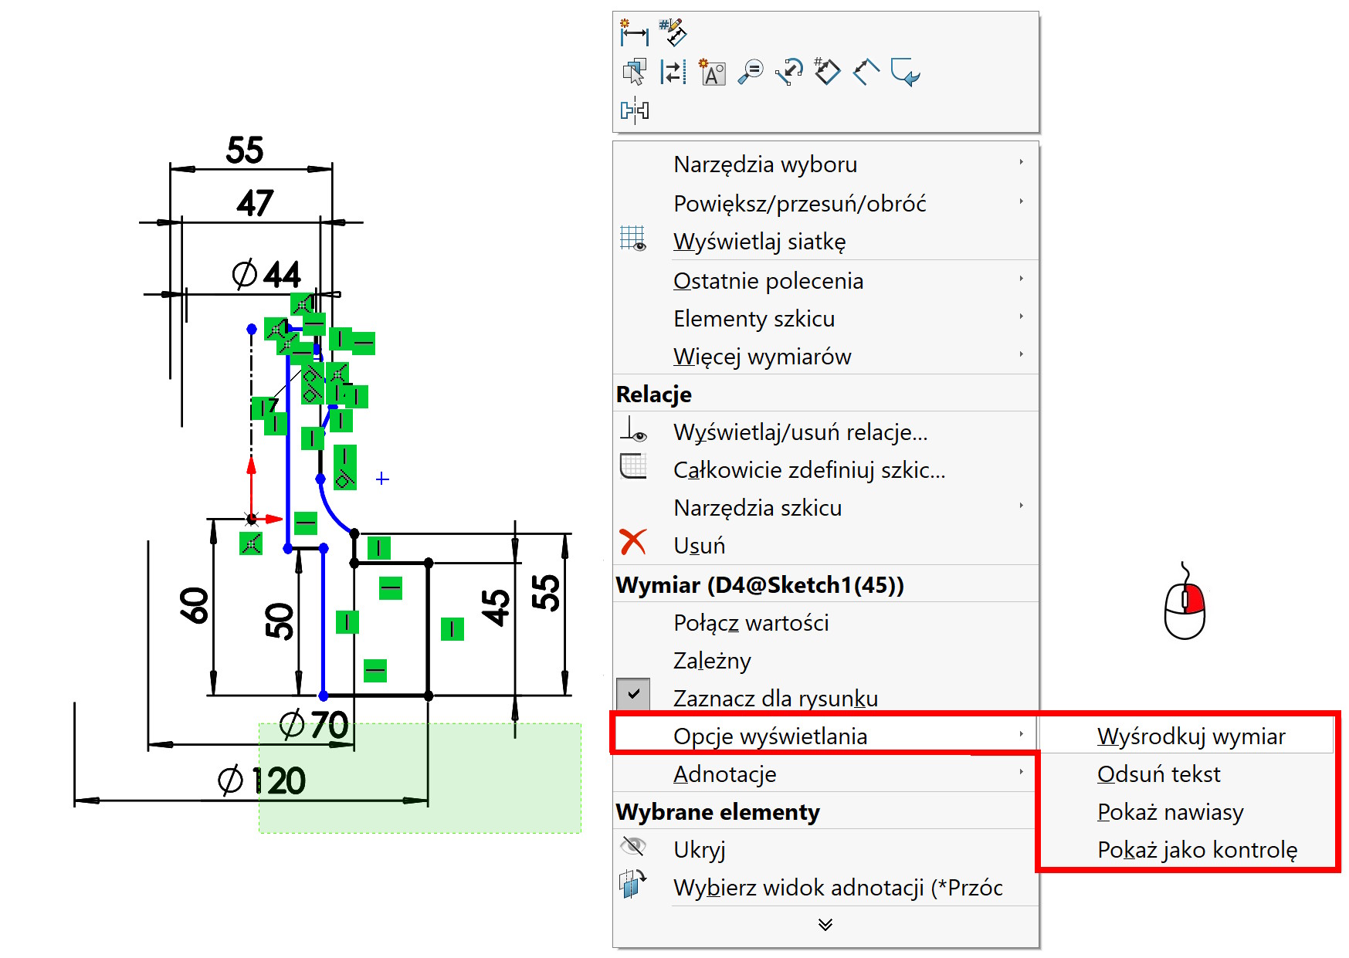This screenshot has width=1349, height=958.
Task: Click the magnifier with equals sign icon
Action: 750,73
